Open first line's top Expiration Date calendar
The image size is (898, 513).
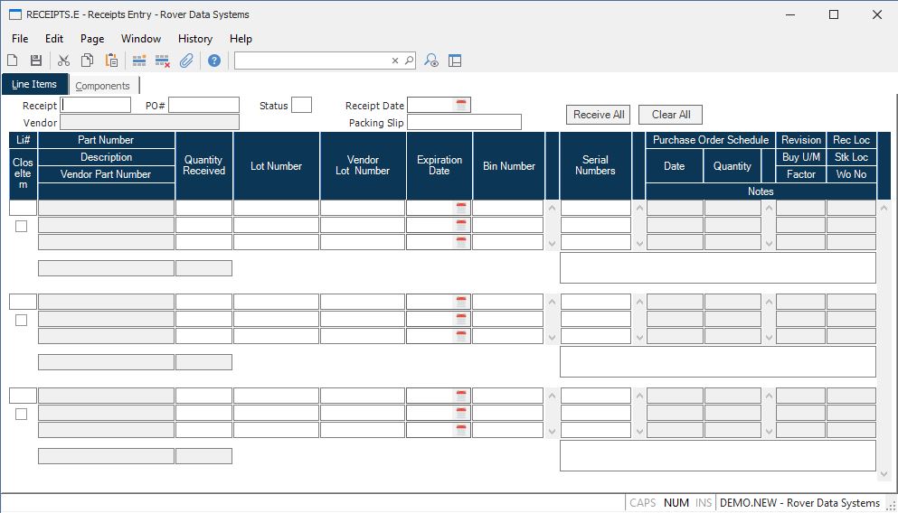tap(461, 208)
